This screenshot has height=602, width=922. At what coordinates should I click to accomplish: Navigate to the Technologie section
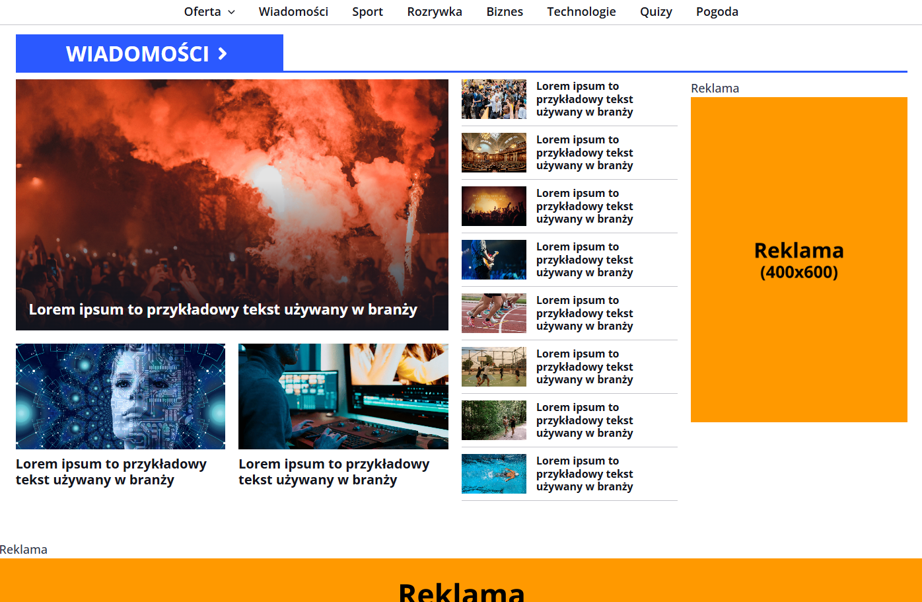[581, 12]
